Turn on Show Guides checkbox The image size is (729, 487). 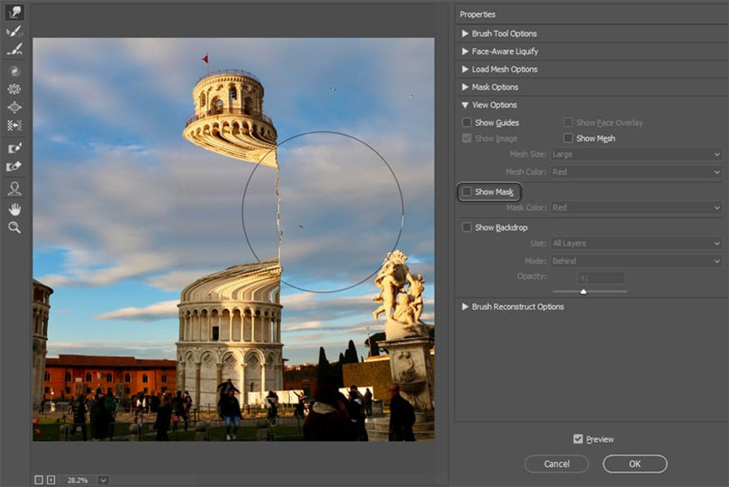(467, 123)
